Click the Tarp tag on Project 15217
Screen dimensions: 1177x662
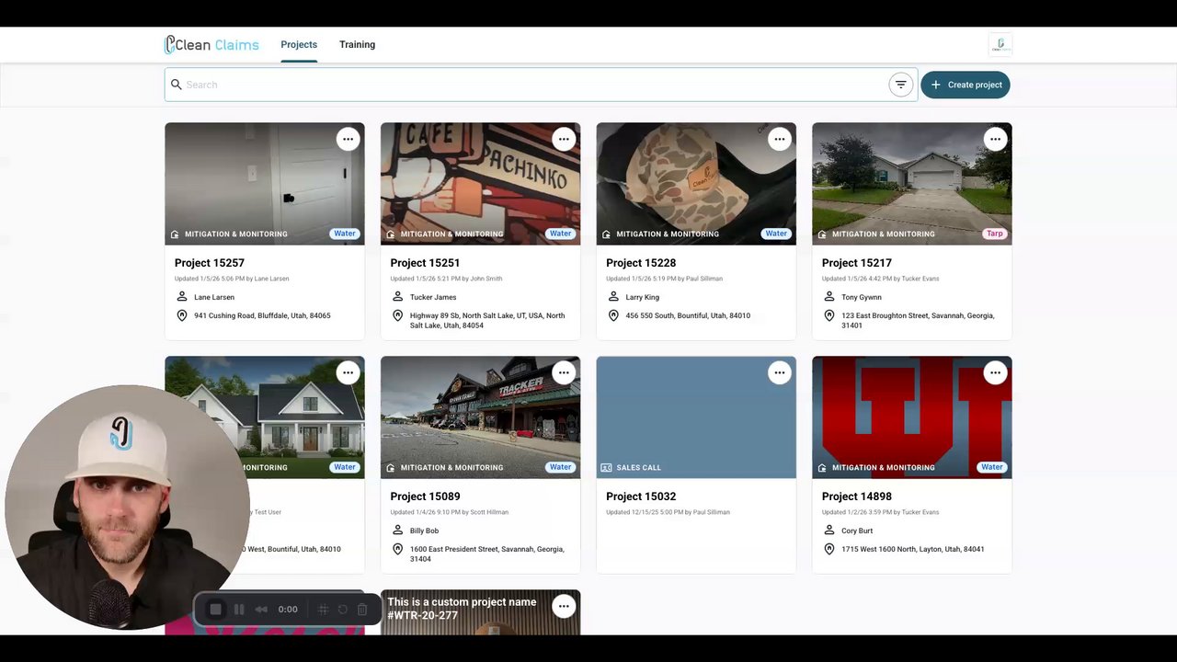[995, 234]
